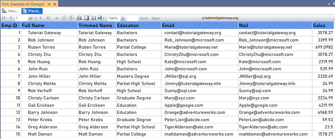335x139 pixels.
Task: Select the John Ruiz Trimmed Name cell
Action: (97, 69)
